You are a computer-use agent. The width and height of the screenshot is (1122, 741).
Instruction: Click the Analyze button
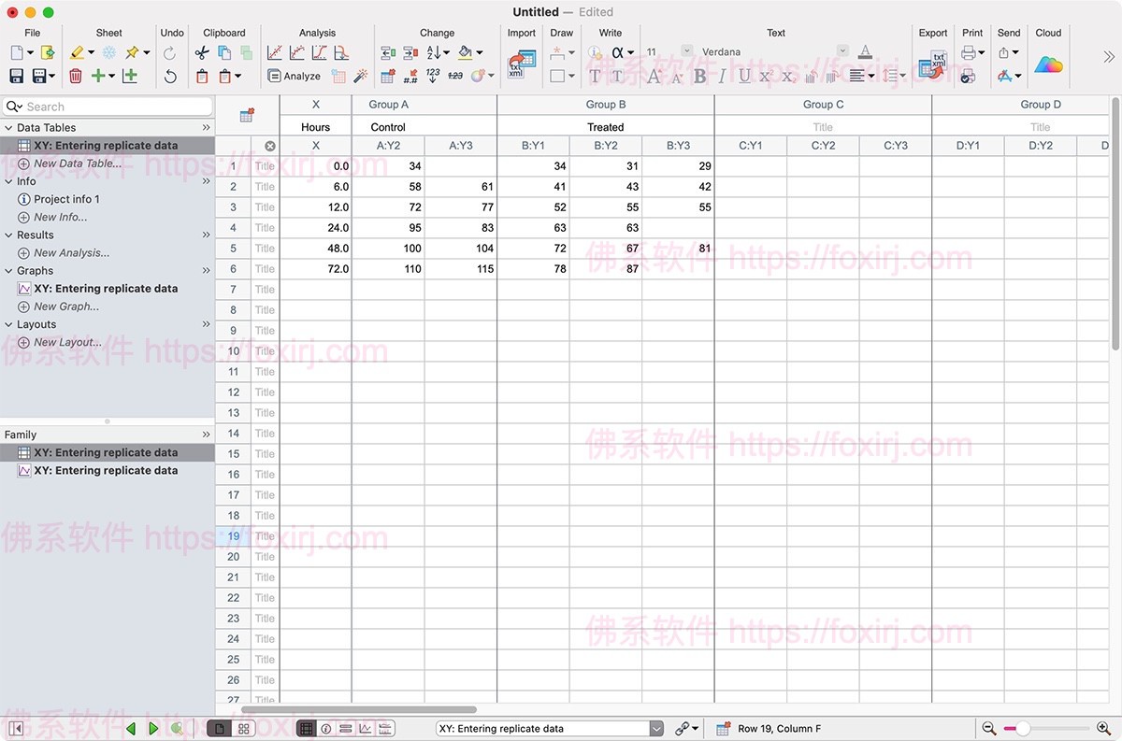click(x=294, y=77)
